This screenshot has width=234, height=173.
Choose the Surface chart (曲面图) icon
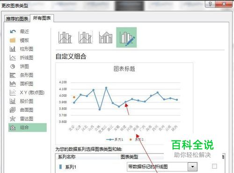click(x=13, y=110)
